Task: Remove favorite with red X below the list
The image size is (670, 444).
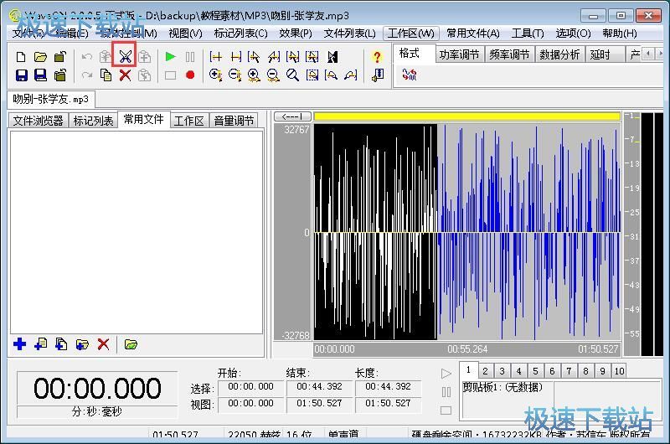Action: click(x=103, y=344)
